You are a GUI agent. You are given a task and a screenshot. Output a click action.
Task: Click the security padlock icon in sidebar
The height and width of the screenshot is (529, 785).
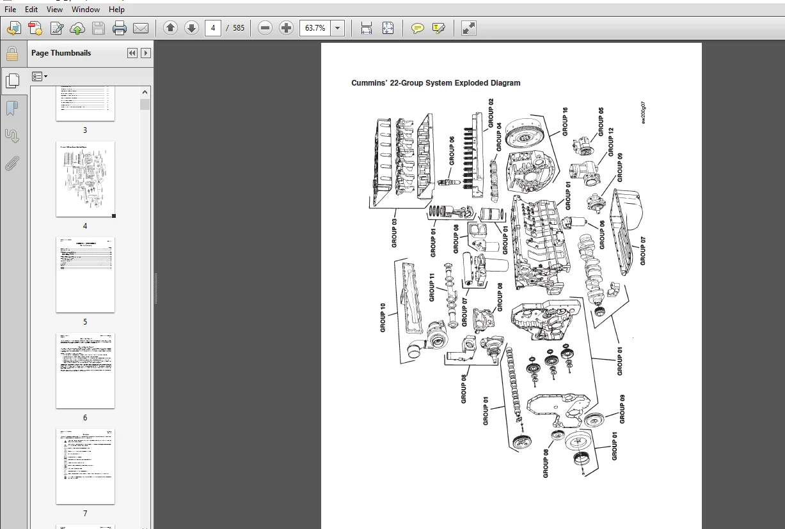(x=12, y=53)
